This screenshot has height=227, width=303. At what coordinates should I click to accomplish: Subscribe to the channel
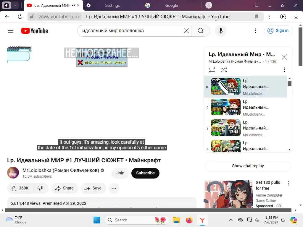(145, 173)
